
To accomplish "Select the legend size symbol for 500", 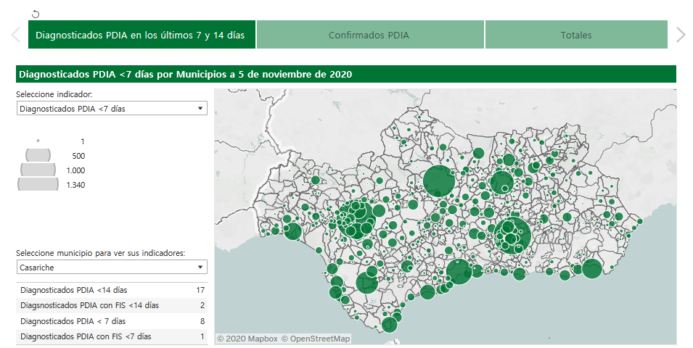I will 38,155.
